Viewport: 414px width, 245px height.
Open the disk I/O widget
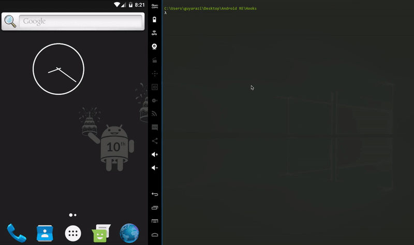155,100
